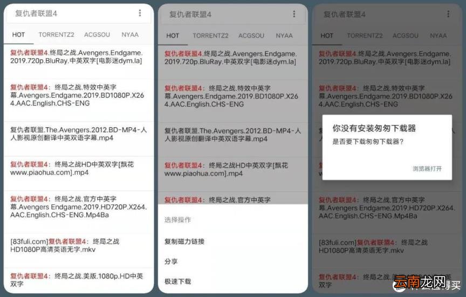Switch to NYAA tab in right screen

438,36
